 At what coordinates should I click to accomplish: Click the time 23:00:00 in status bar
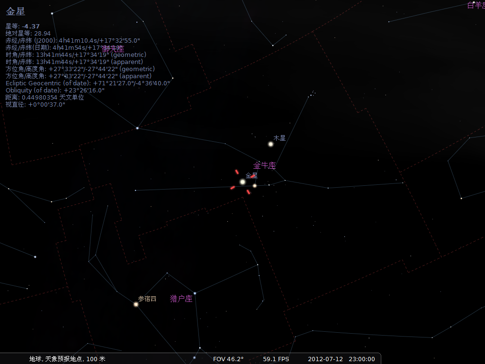click(362, 359)
